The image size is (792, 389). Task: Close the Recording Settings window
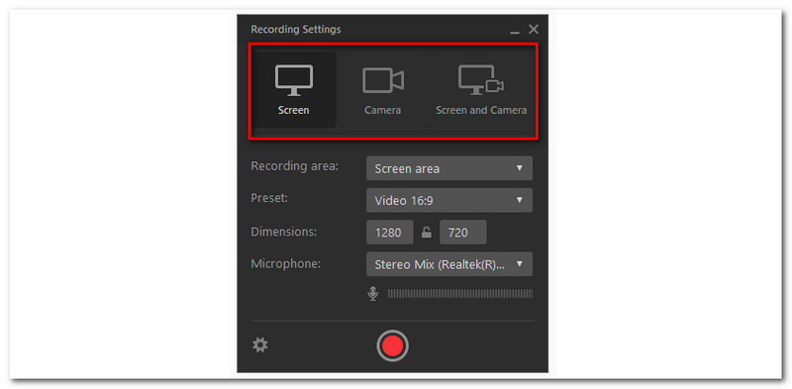coord(534,30)
